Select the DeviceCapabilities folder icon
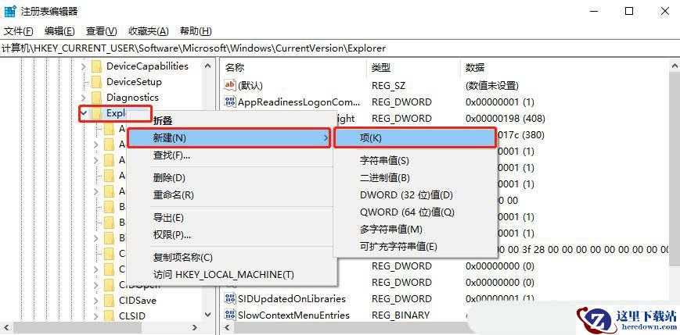Screen dimensions: 680x335 (x=96, y=66)
